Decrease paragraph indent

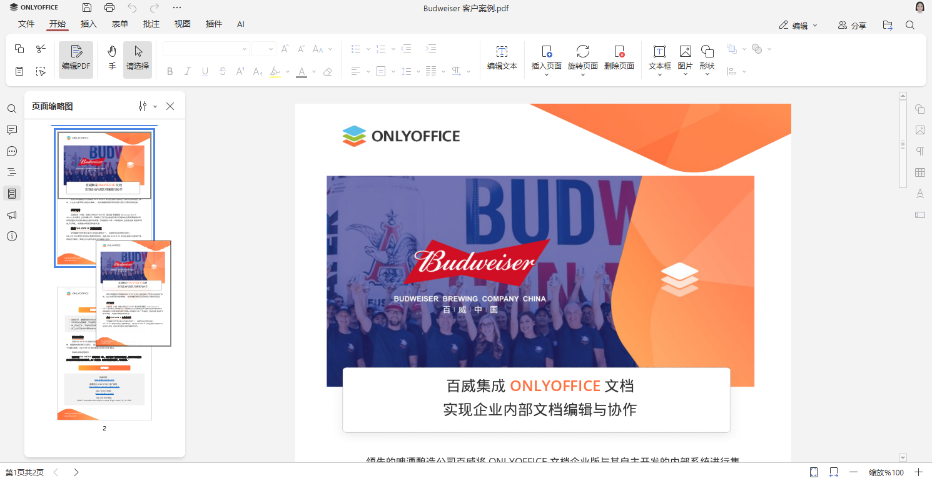click(x=407, y=49)
